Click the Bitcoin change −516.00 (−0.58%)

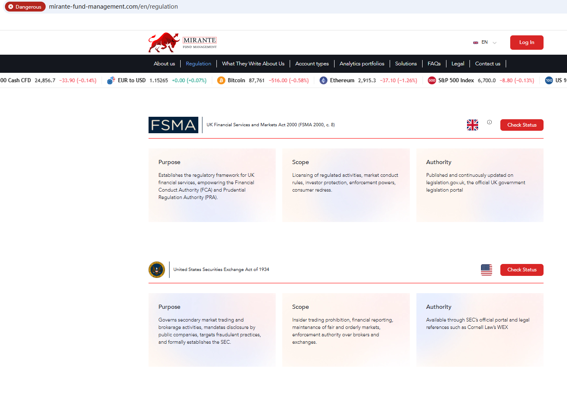point(289,81)
